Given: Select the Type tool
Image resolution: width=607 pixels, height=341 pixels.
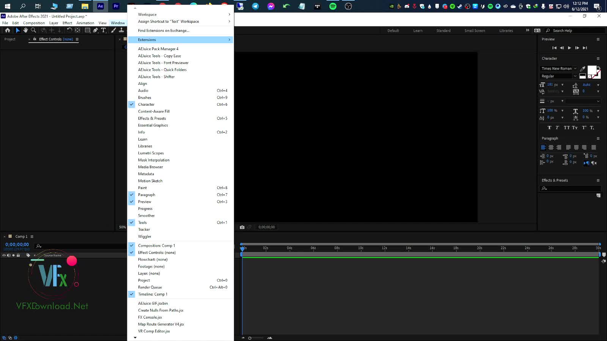Looking at the screenshot, I should click(x=104, y=30).
